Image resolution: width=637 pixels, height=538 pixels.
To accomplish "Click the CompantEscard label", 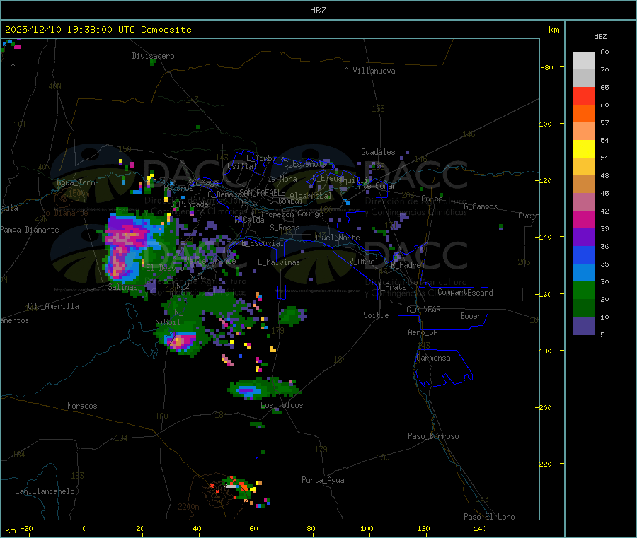I will click(465, 293).
